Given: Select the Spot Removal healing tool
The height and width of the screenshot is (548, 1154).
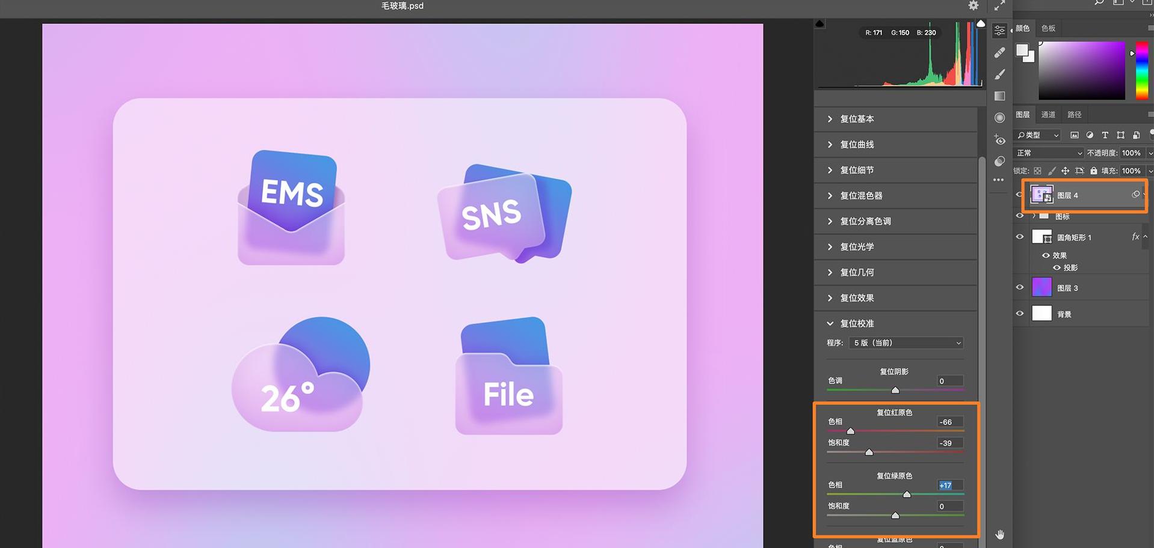Looking at the screenshot, I should pyautogui.click(x=999, y=53).
